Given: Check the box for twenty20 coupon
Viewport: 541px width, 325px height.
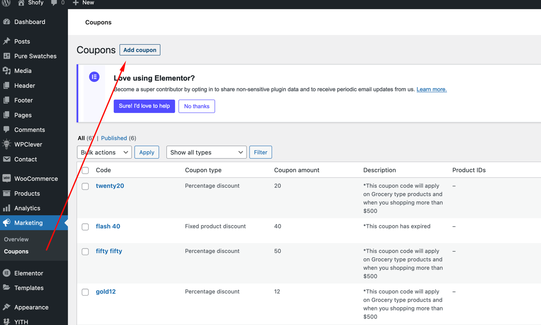Looking at the screenshot, I should pyautogui.click(x=86, y=186).
